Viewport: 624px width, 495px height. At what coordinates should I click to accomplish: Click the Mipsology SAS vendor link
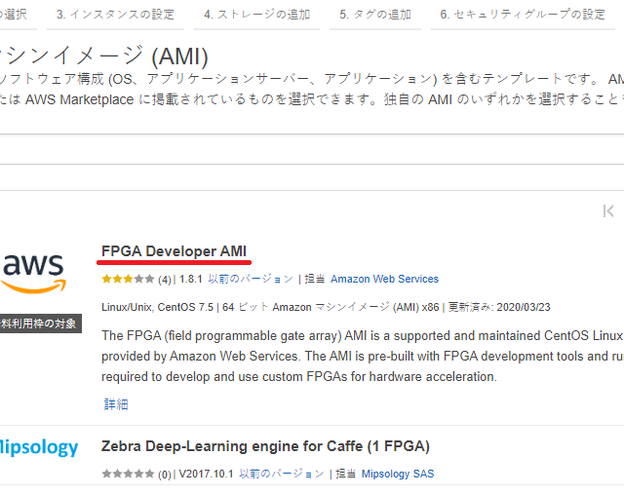398,474
